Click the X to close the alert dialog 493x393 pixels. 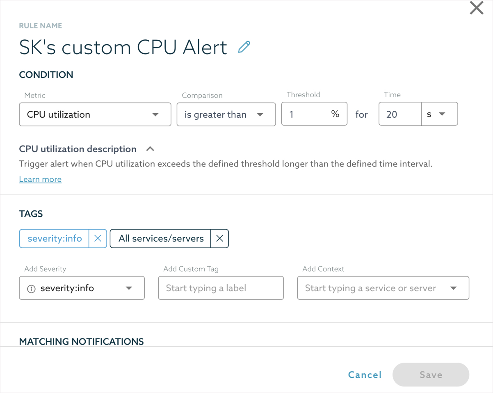pyautogui.click(x=476, y=8)
